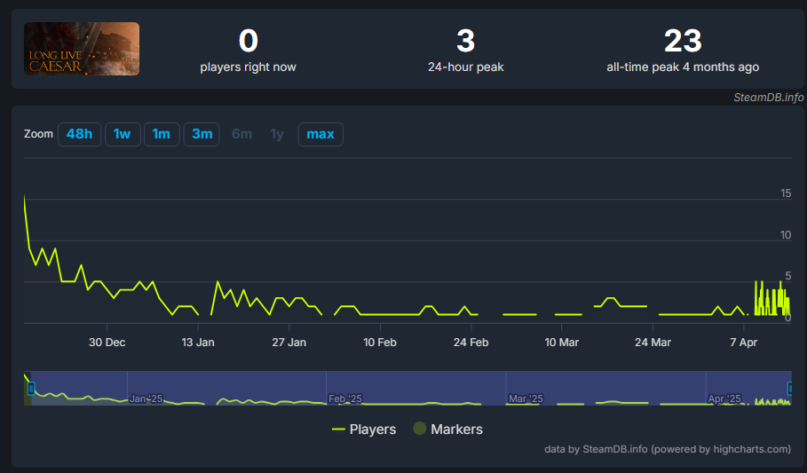Toggle the Players series in the legend
The width and height of the screenshot is (807, 473).
364,430
